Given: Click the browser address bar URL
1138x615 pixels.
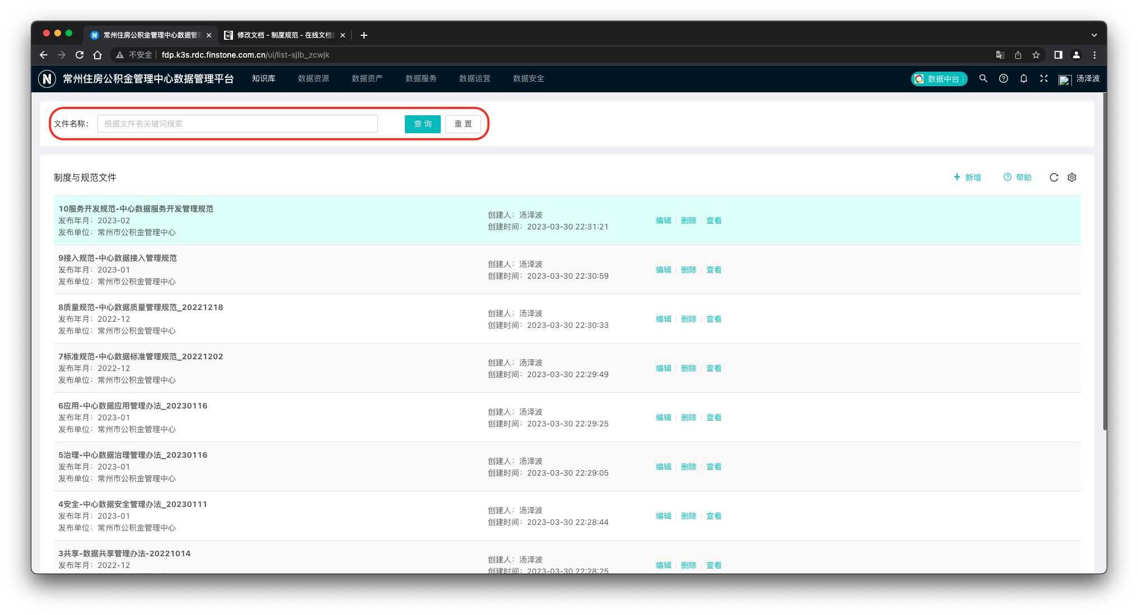Looking at the screenshot, I should point(245,55).
